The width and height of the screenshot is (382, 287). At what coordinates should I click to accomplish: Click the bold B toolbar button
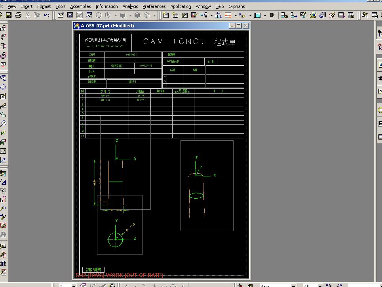click(272, 15)
